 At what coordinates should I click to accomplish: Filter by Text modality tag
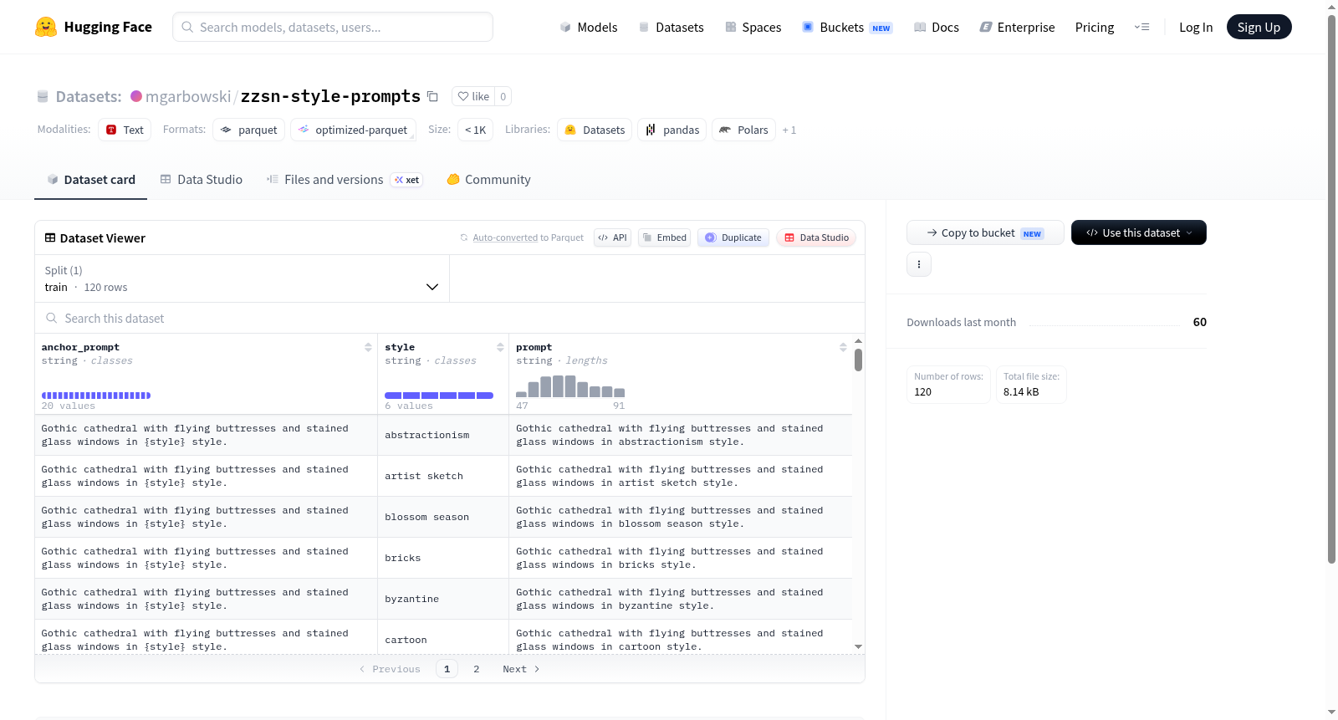125,130
